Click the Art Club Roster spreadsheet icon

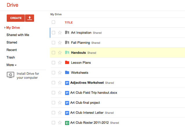pyautogui.click(x=67, y=123)
